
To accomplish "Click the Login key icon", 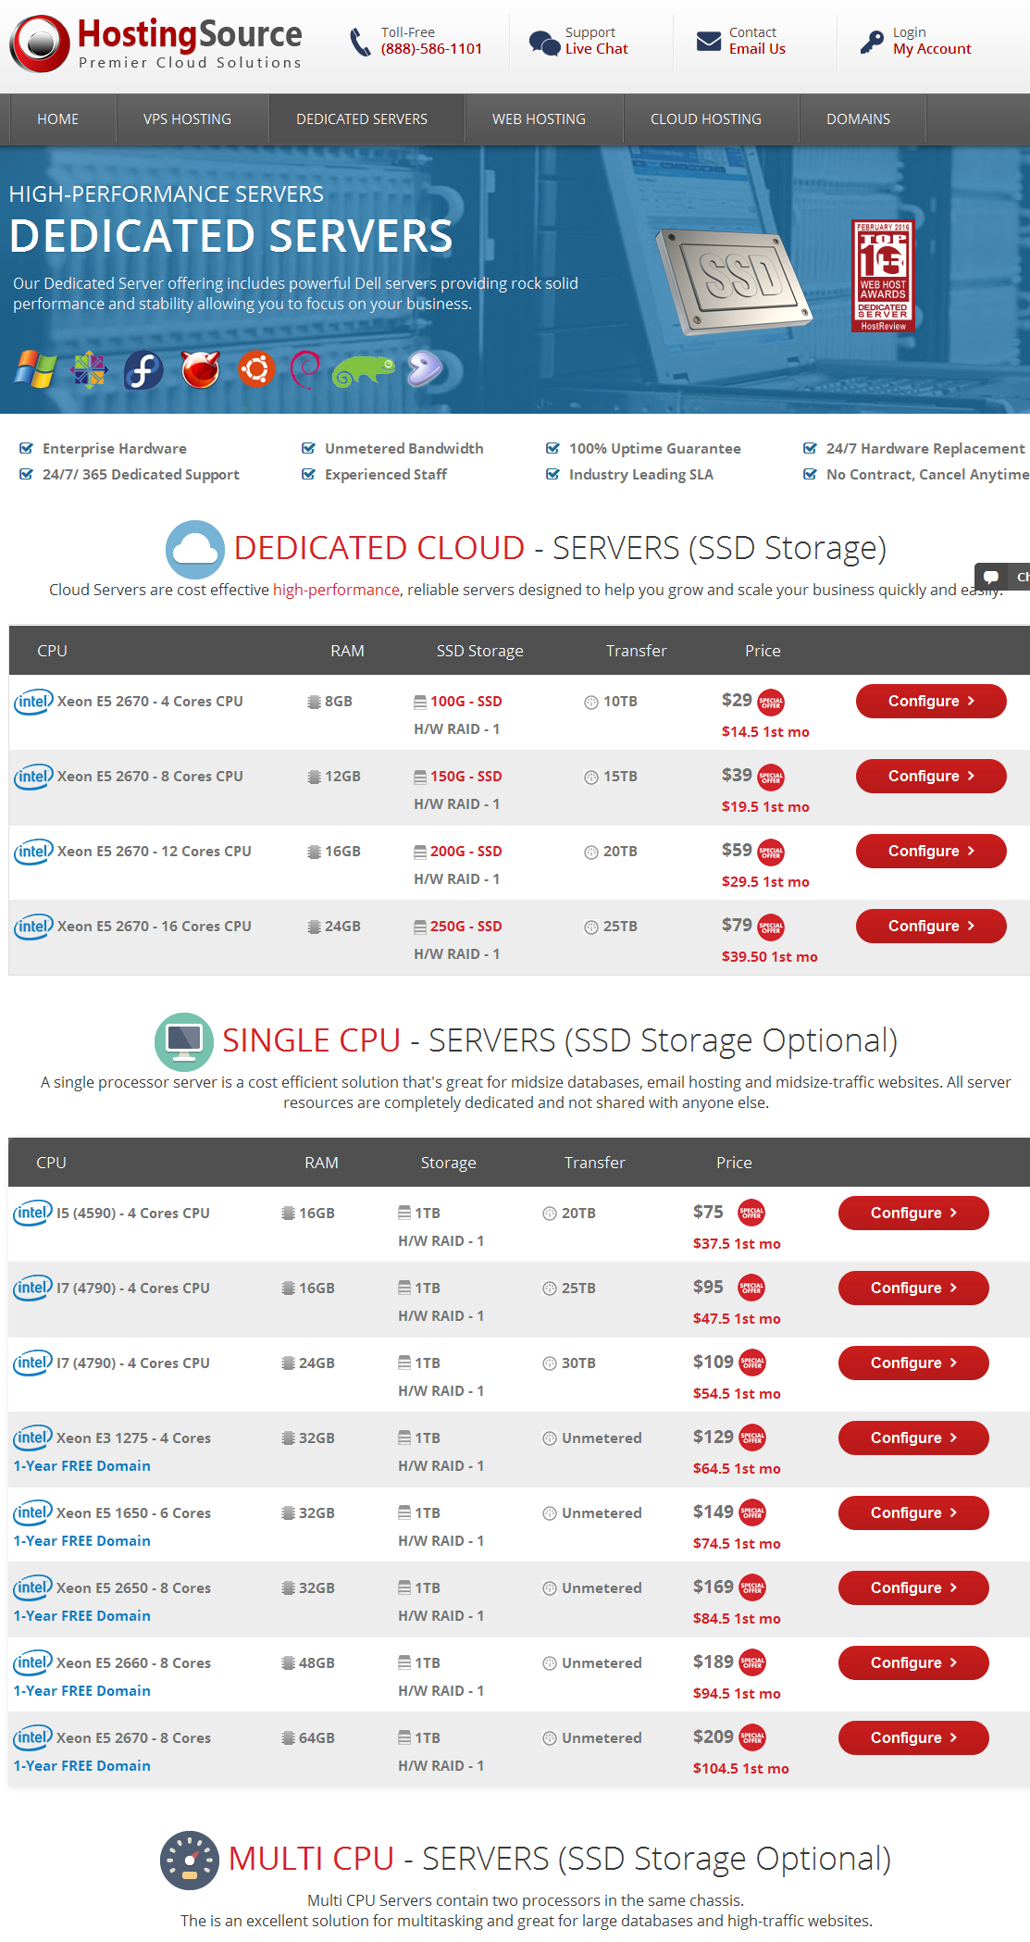I will tap(871, 43).
